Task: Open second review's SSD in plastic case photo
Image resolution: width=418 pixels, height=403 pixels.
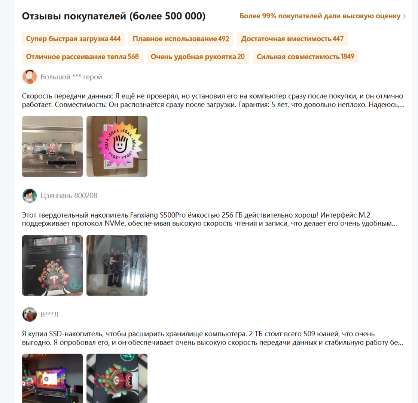Action: (117, 265)
